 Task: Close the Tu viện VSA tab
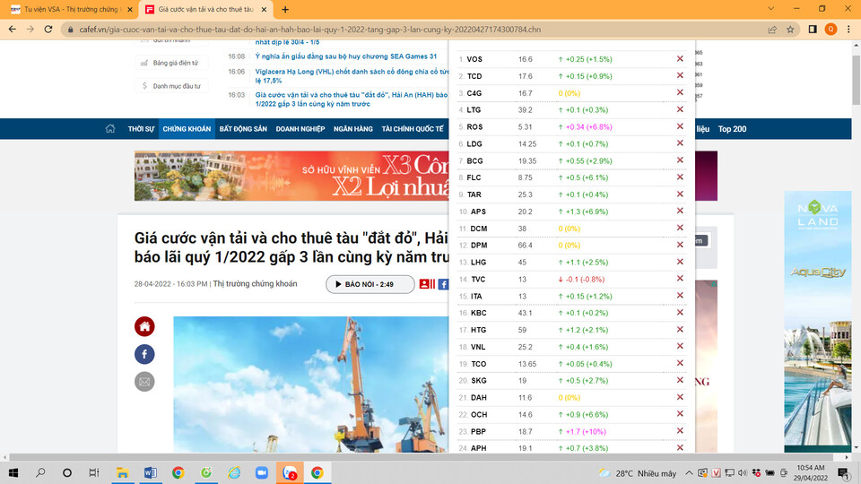point(130,9)
